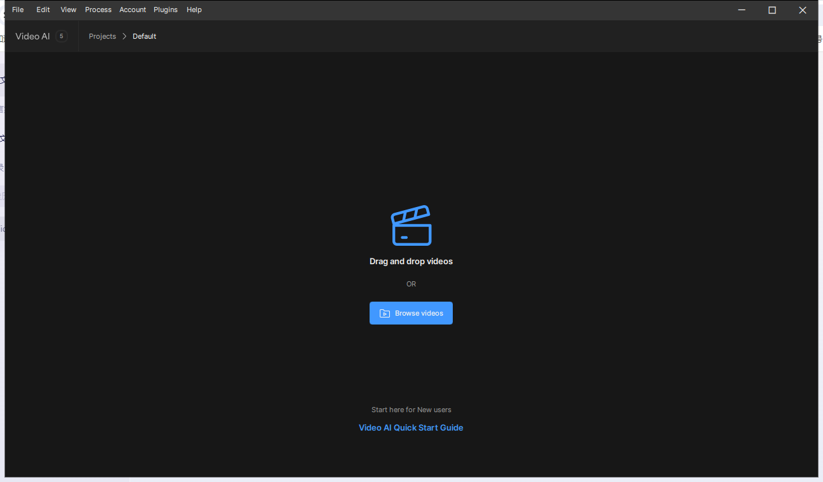Select the Video AI logo text
The height and width of the screenshot is (482, 823).
coord(32,36)
